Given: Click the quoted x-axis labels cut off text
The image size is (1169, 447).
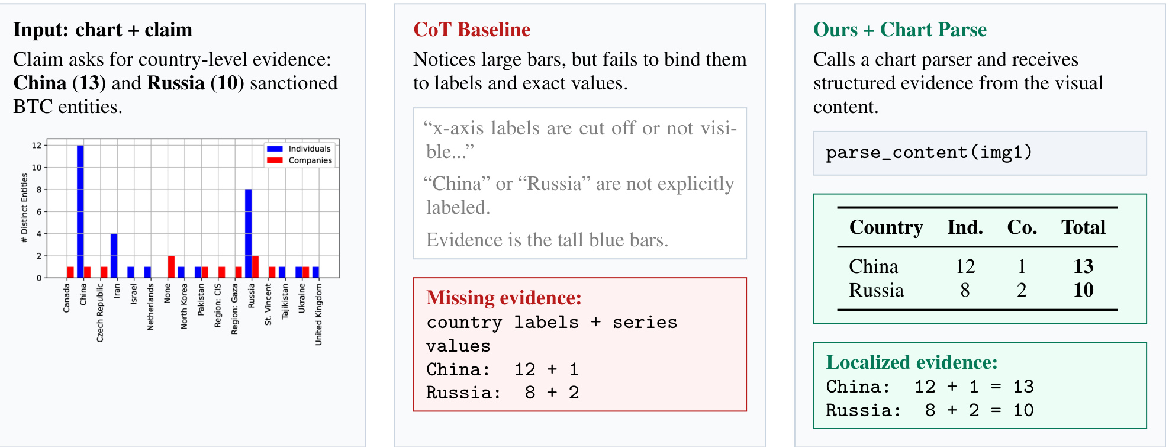Looking at the screenshot, I should 581,140.
